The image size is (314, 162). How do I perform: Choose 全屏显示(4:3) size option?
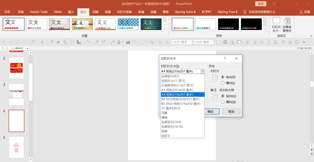pos(183,76)
